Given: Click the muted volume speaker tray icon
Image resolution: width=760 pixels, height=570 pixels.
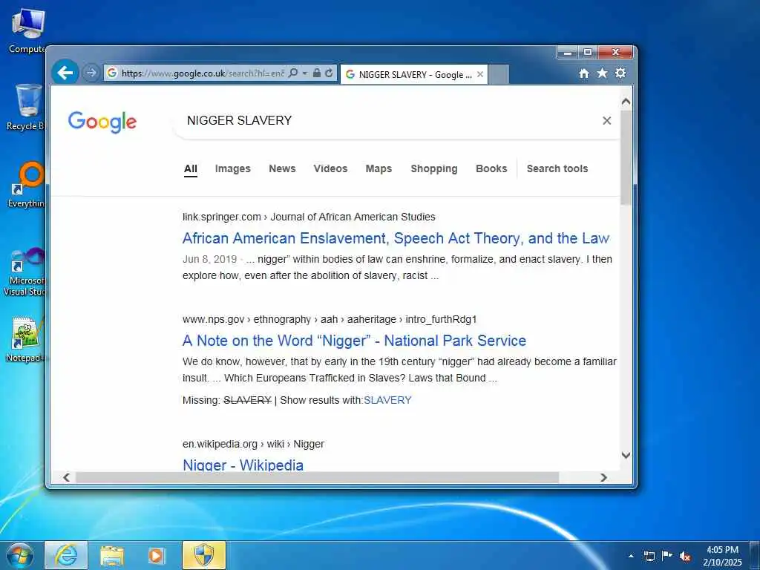Looking at the screenshot, I should point(685,556).
